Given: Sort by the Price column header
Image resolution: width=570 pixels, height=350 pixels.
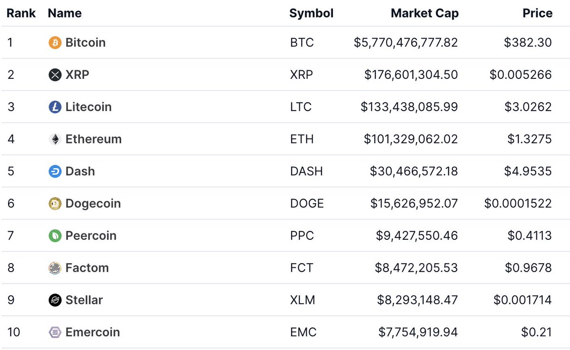Looking at the screenshot, I should coord(537,13).
